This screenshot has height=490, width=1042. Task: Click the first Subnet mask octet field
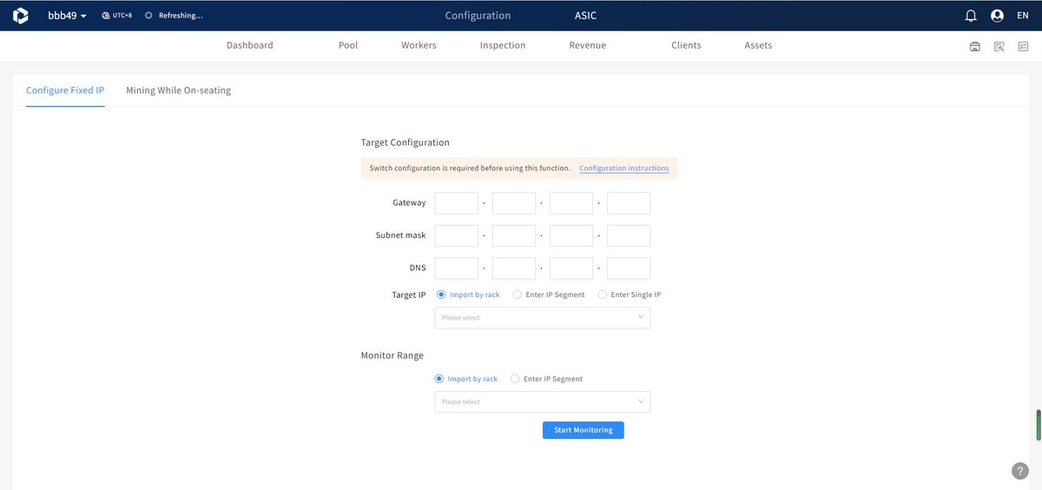tap(457, 235)
